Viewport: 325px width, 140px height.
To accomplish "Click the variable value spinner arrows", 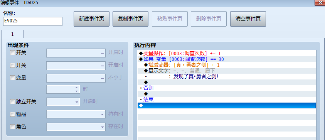I will 76,89.
